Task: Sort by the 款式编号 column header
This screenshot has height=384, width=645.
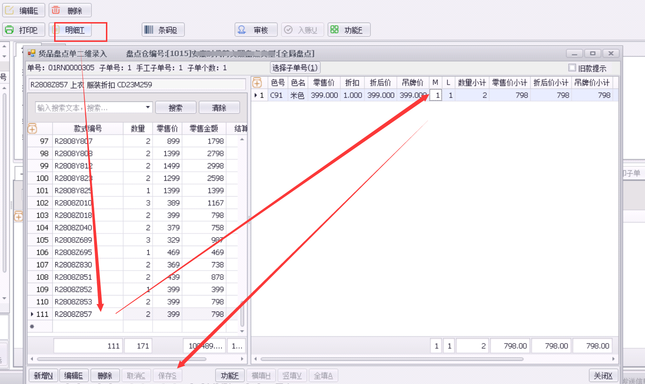Action: coord(88,128)
